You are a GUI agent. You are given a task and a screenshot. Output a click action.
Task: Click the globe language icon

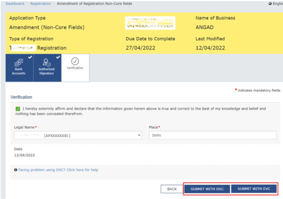tap(270, 4)
